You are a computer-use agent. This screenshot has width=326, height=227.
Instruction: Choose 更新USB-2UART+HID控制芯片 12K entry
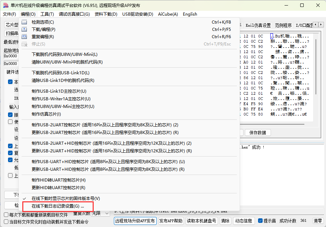129,151
